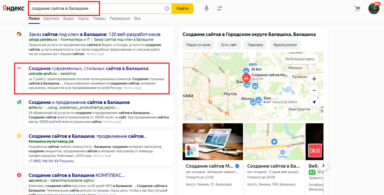This screenshot has width=384, height=195.
Task: Click the avito.ru domain link
Action: point(35,107)
